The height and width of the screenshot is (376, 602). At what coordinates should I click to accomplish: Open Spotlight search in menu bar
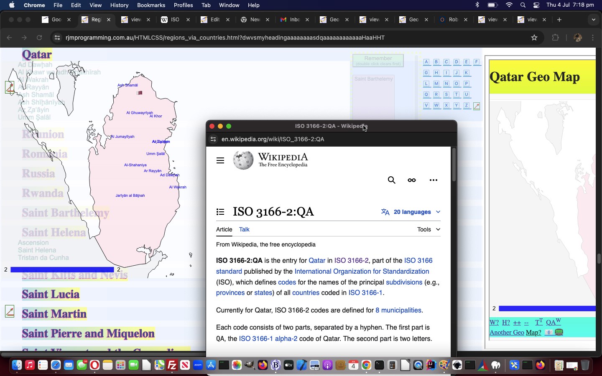coord(523,5)
